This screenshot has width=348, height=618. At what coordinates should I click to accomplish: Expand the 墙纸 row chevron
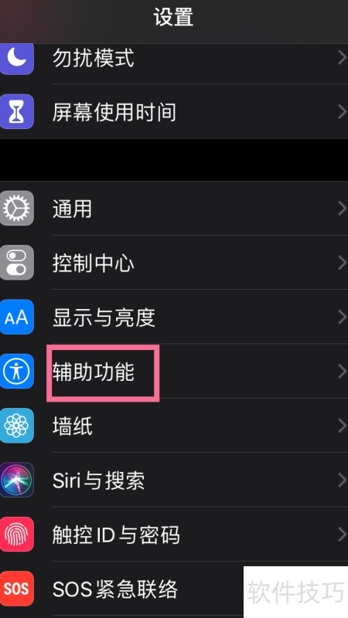click(342, 426)
